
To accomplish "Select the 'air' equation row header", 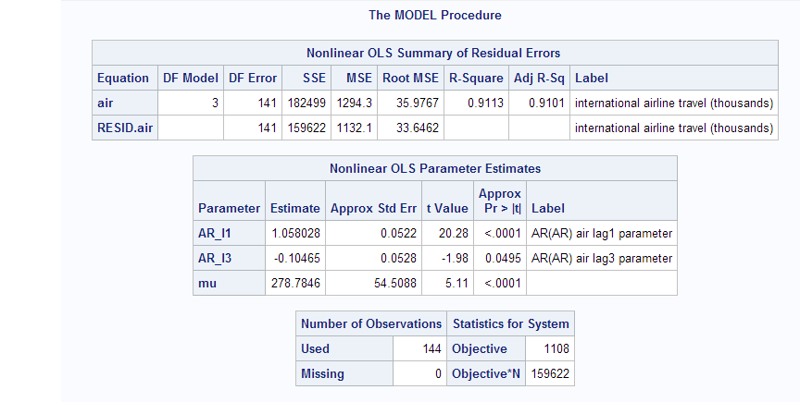I will tap(124, 103).
